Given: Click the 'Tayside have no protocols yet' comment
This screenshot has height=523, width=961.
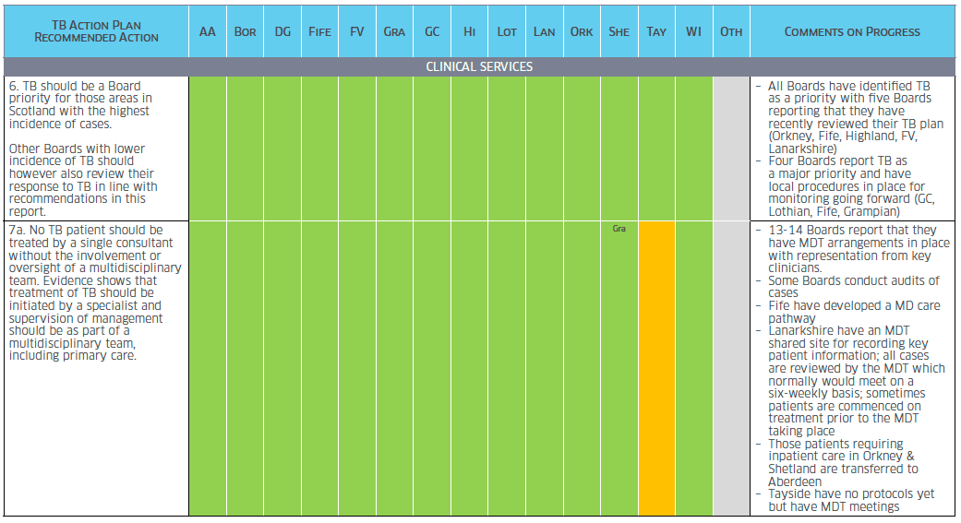Looking at the screenshot, I should 846,500.
